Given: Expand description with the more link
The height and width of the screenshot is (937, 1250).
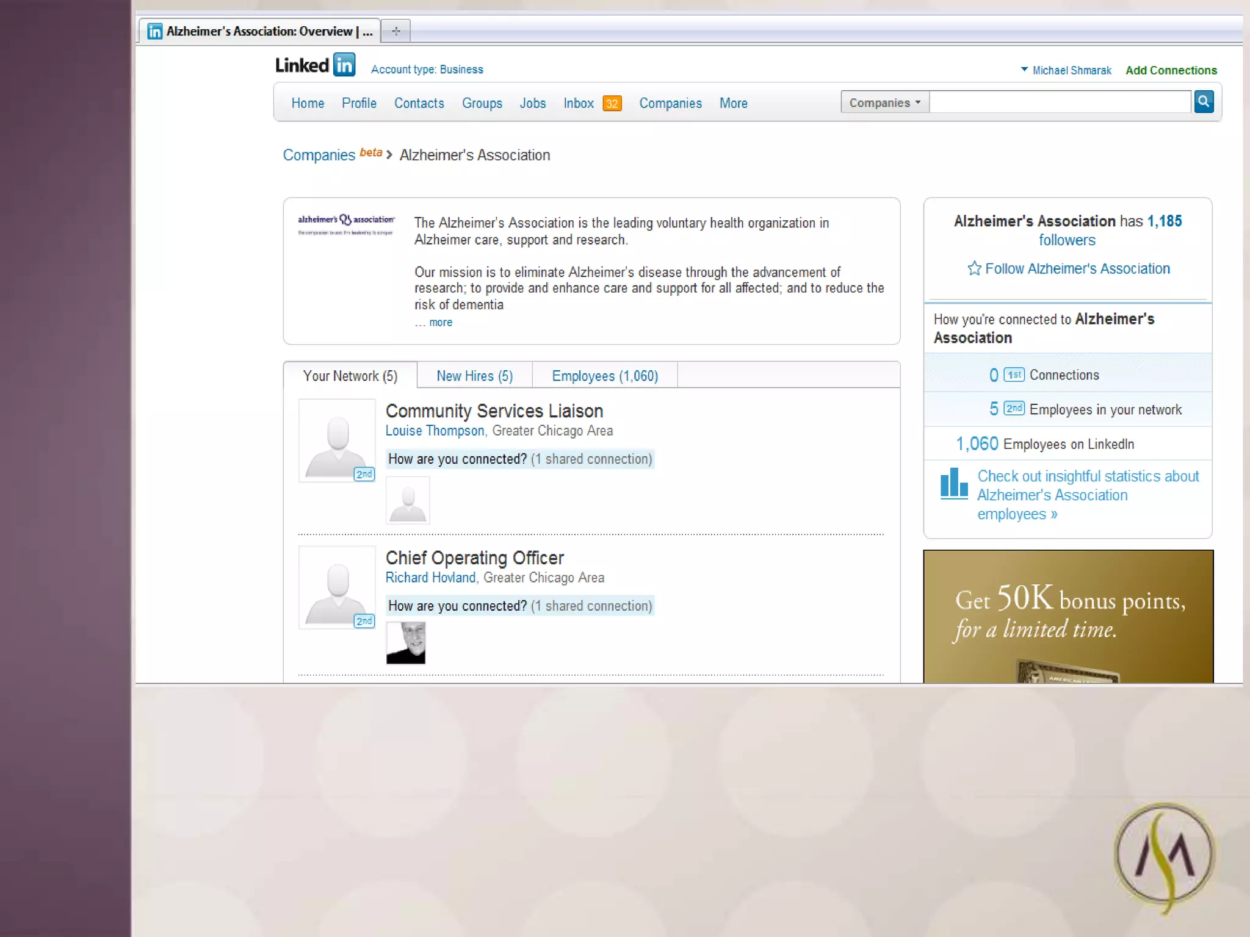Looking at the screenshot, I should (440, 323).
